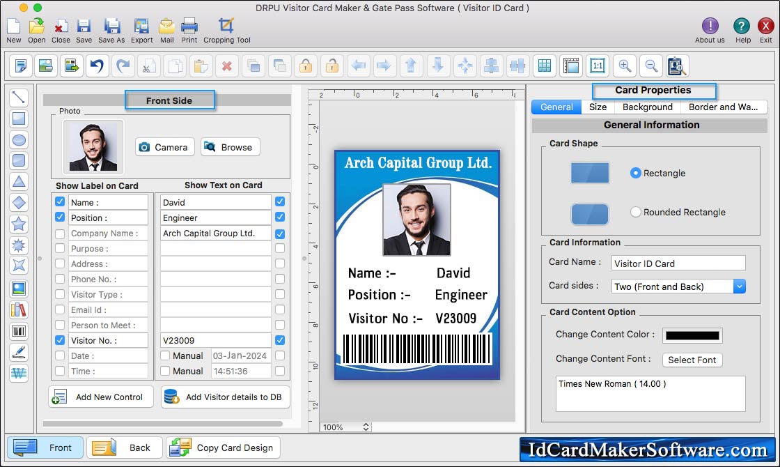
Task: Click the Zoom In magnifier
Action: click(625, 66)
